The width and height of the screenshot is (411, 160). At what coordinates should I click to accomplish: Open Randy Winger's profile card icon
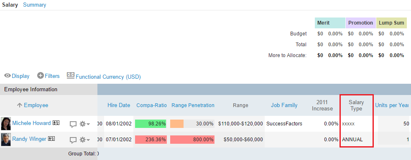(x=51, y=139)
